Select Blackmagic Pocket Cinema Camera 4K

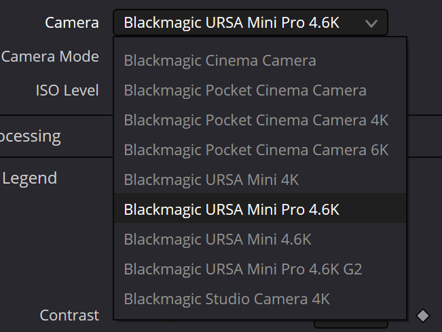tap(260, 120)
